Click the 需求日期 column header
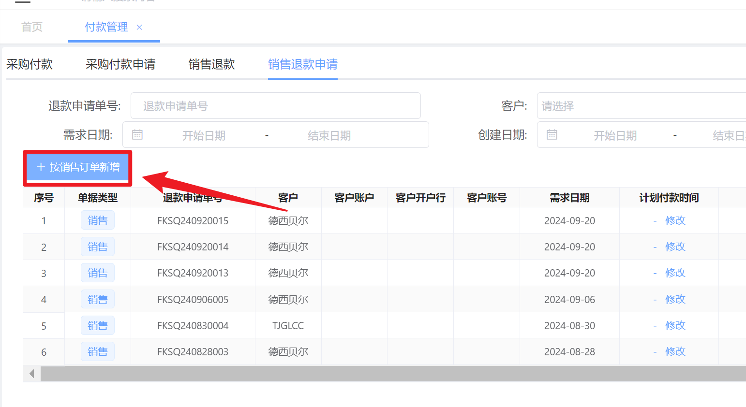Image resolution: width=746 pixels, height=407 pixels. (x=569, y=198)
